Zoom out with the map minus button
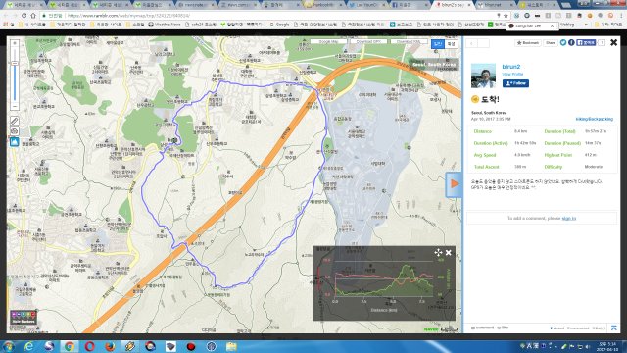Screen dimensions: 627x353 [x=15, y=107]
